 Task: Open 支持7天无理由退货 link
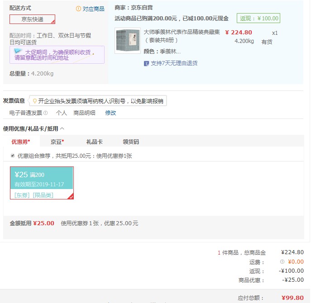click(174, 63)
